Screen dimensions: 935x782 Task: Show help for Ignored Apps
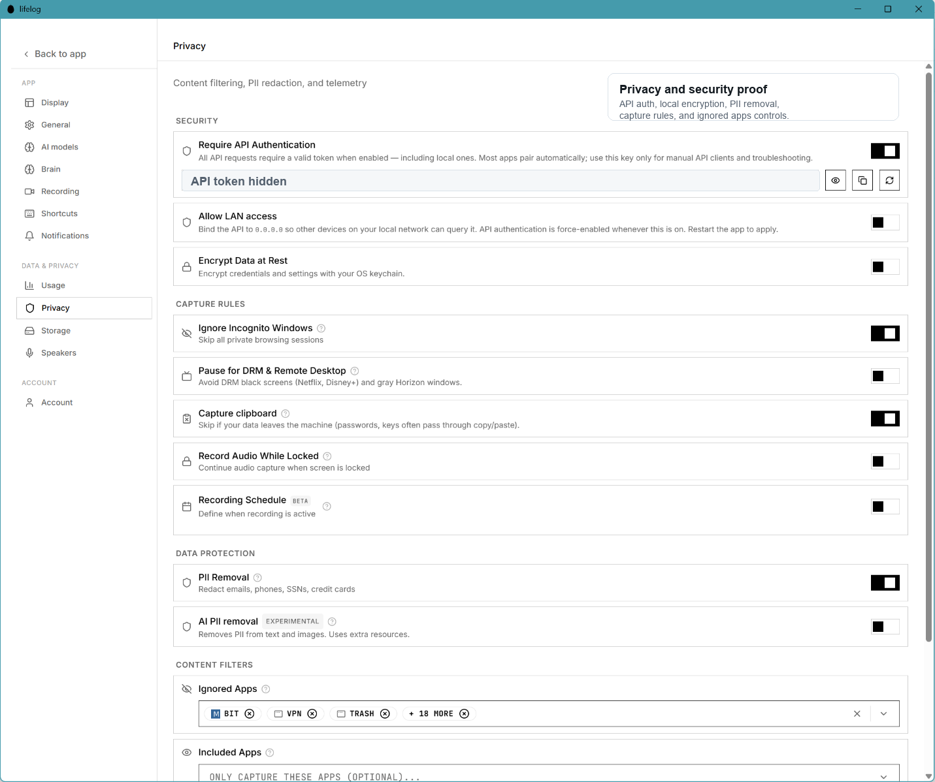point(266,689)
